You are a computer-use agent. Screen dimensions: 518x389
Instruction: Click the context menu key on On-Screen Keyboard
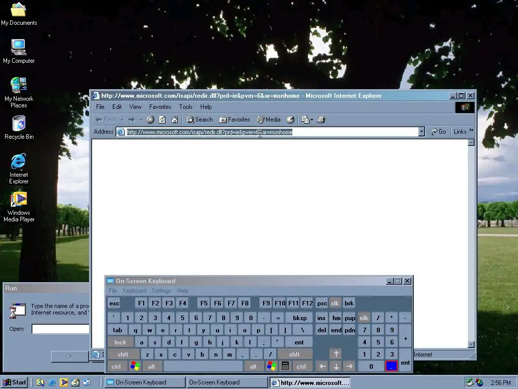point(285,366)
